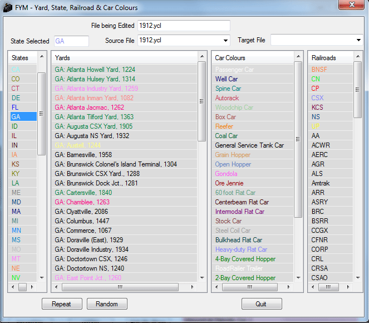Select CSX in Railroads list

[x=331, y=97]
